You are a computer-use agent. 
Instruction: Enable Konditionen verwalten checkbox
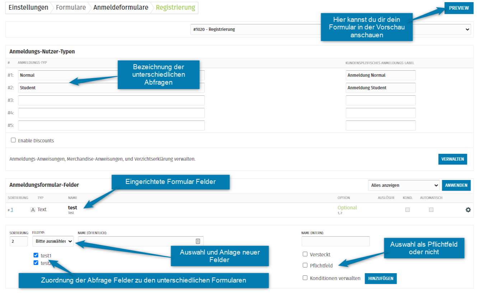[x=305, y=278]
